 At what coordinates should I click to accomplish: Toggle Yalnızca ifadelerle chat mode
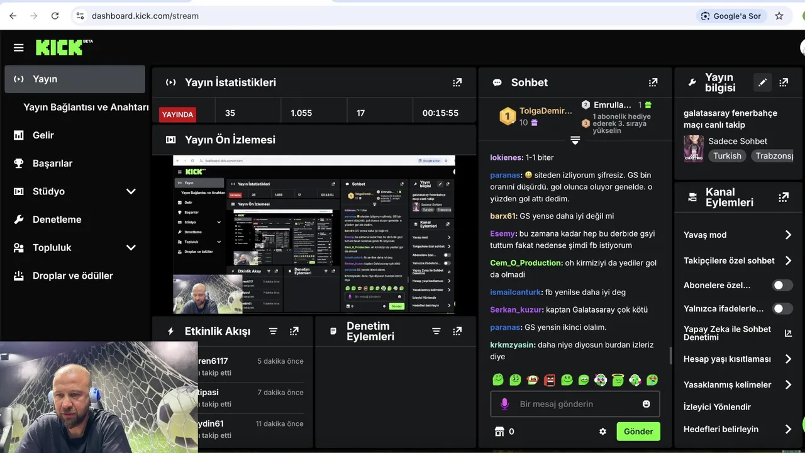(x=782, y=308)
